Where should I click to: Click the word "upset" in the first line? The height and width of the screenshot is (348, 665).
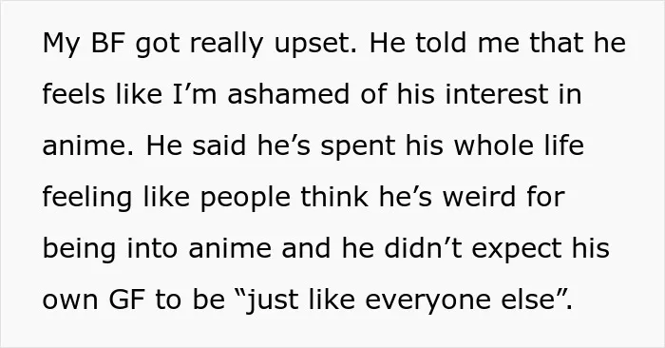click(315, 44)
